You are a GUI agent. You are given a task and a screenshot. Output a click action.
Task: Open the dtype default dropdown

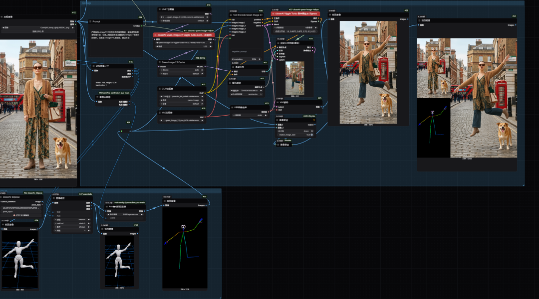coord(183,74)
